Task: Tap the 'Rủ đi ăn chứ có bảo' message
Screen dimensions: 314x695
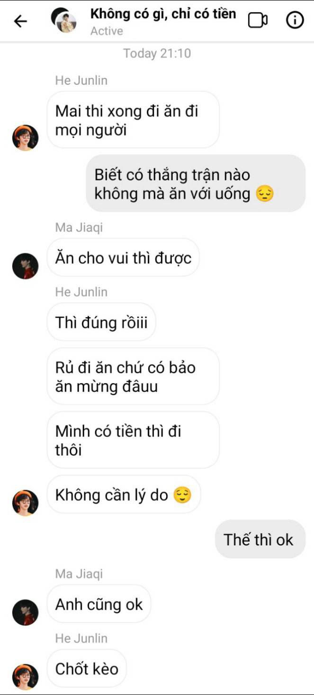Action: (x=133, y=376)
